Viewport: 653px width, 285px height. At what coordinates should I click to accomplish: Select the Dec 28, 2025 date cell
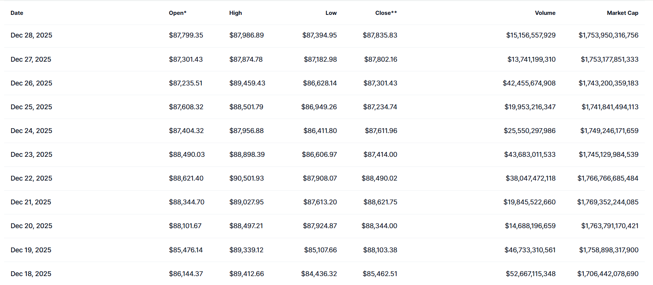click(x=31, y=35)
